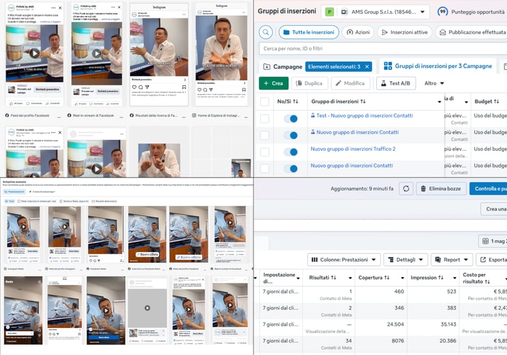The image size is (507, 355).
Task: Play the Reel in-stream di Facebook preview video
Action: tap(96, 53)
